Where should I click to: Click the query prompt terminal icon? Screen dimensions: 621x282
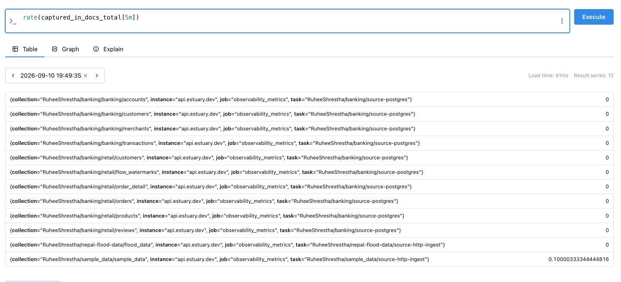pos(13,21)
